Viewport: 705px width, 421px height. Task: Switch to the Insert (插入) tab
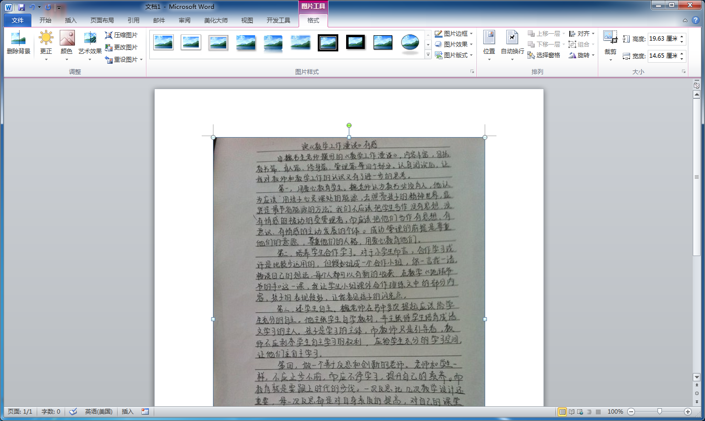[71, 20]
